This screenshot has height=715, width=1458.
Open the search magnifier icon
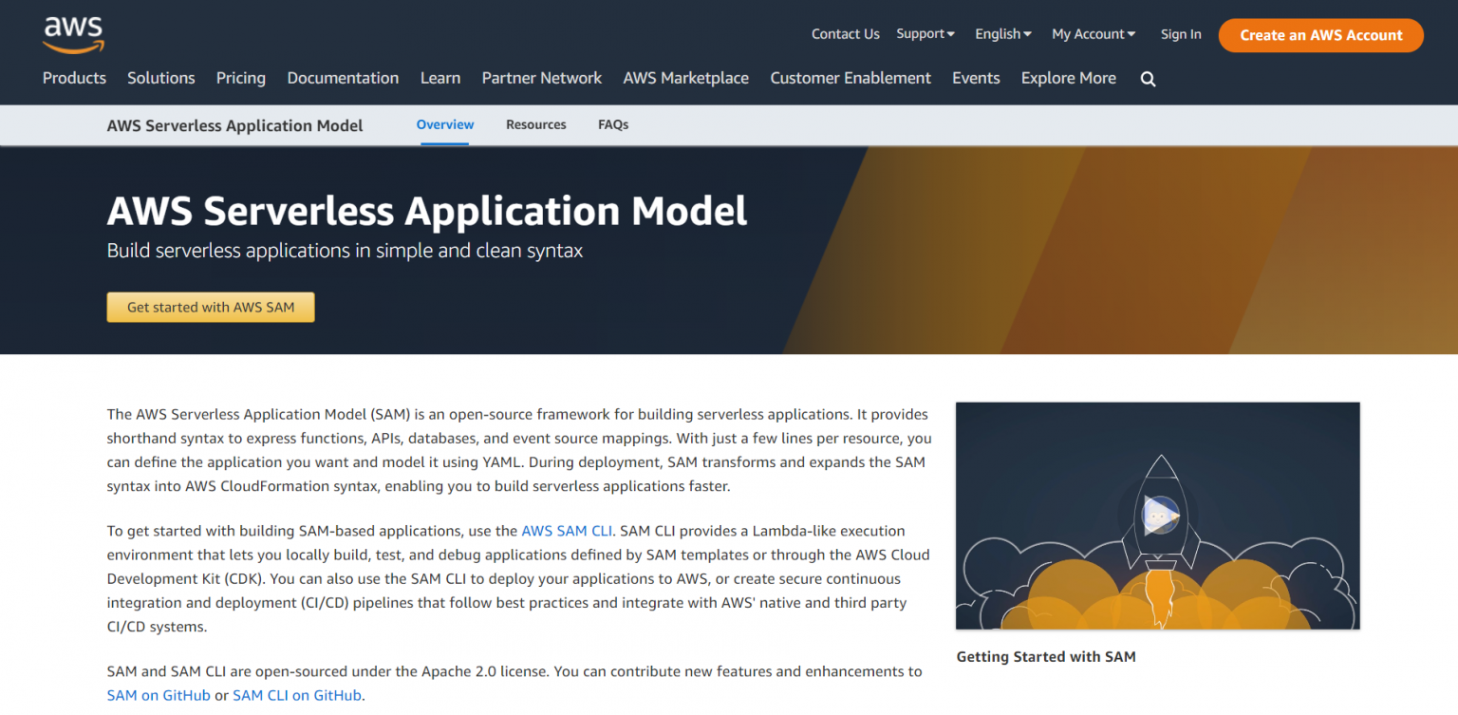pos(1148,78)
